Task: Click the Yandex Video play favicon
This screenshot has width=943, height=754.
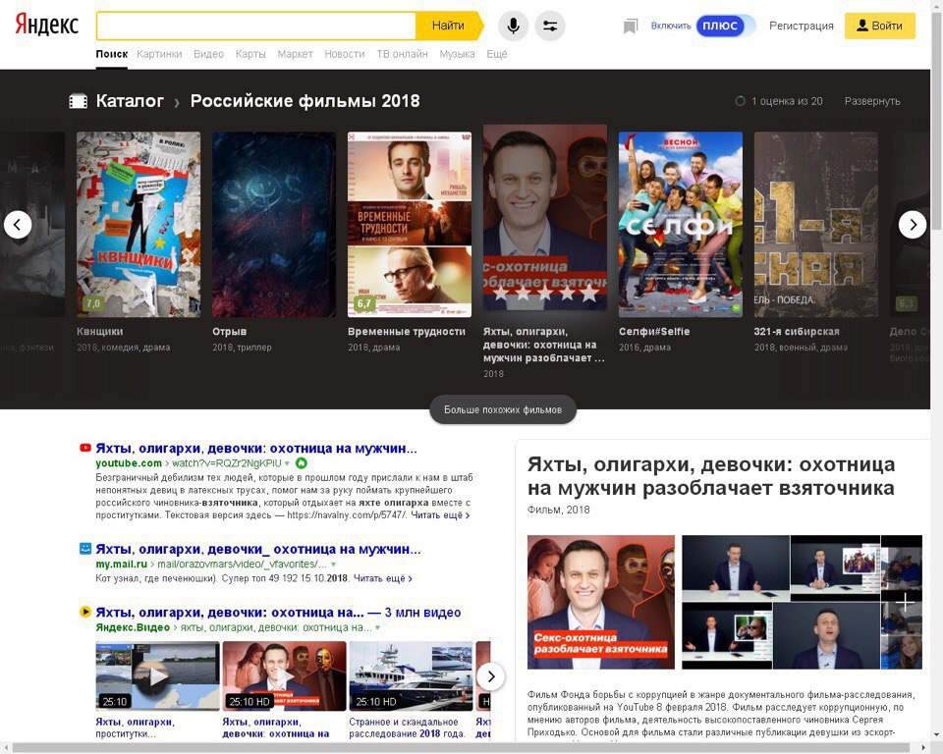Action: coord(85,612)
